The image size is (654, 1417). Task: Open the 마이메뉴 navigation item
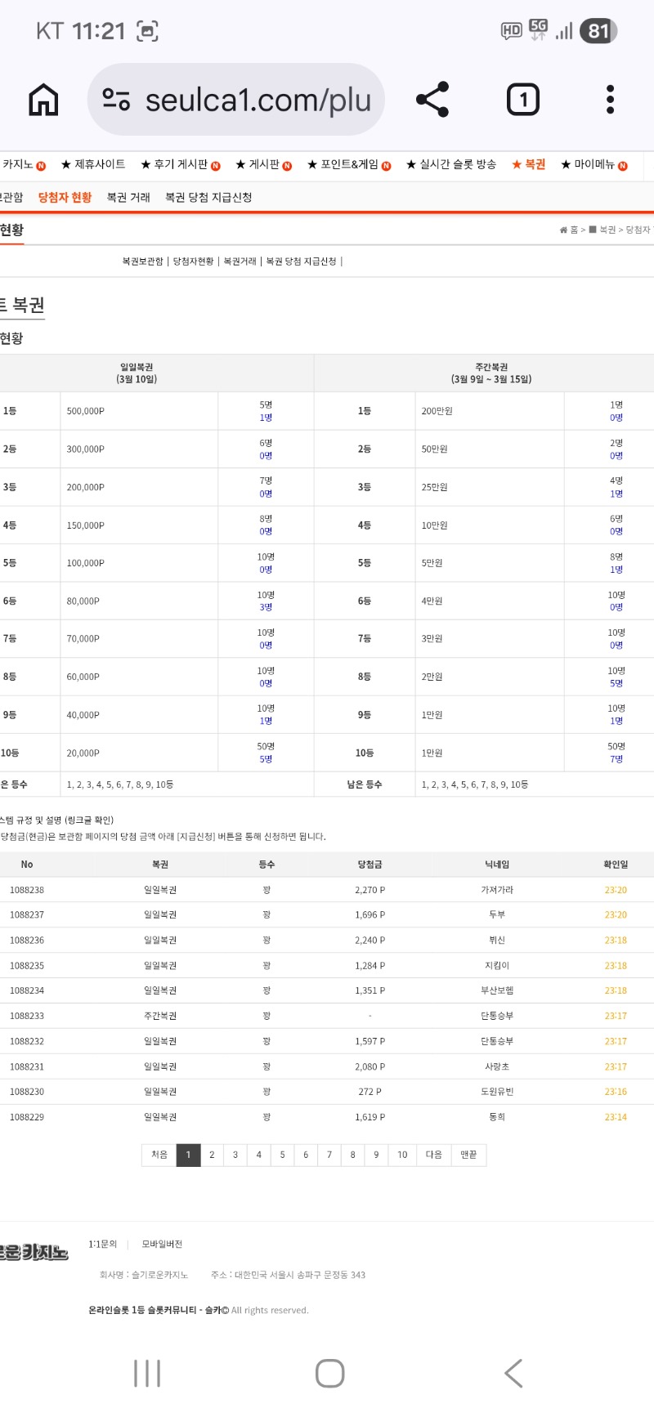[594, 164]
